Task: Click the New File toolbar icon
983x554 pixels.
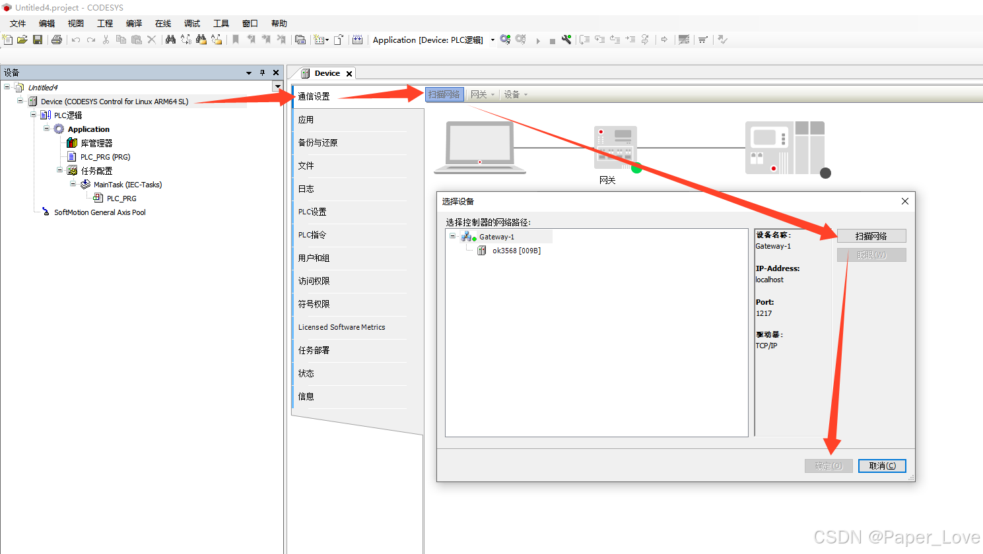Action: [8, 40]
